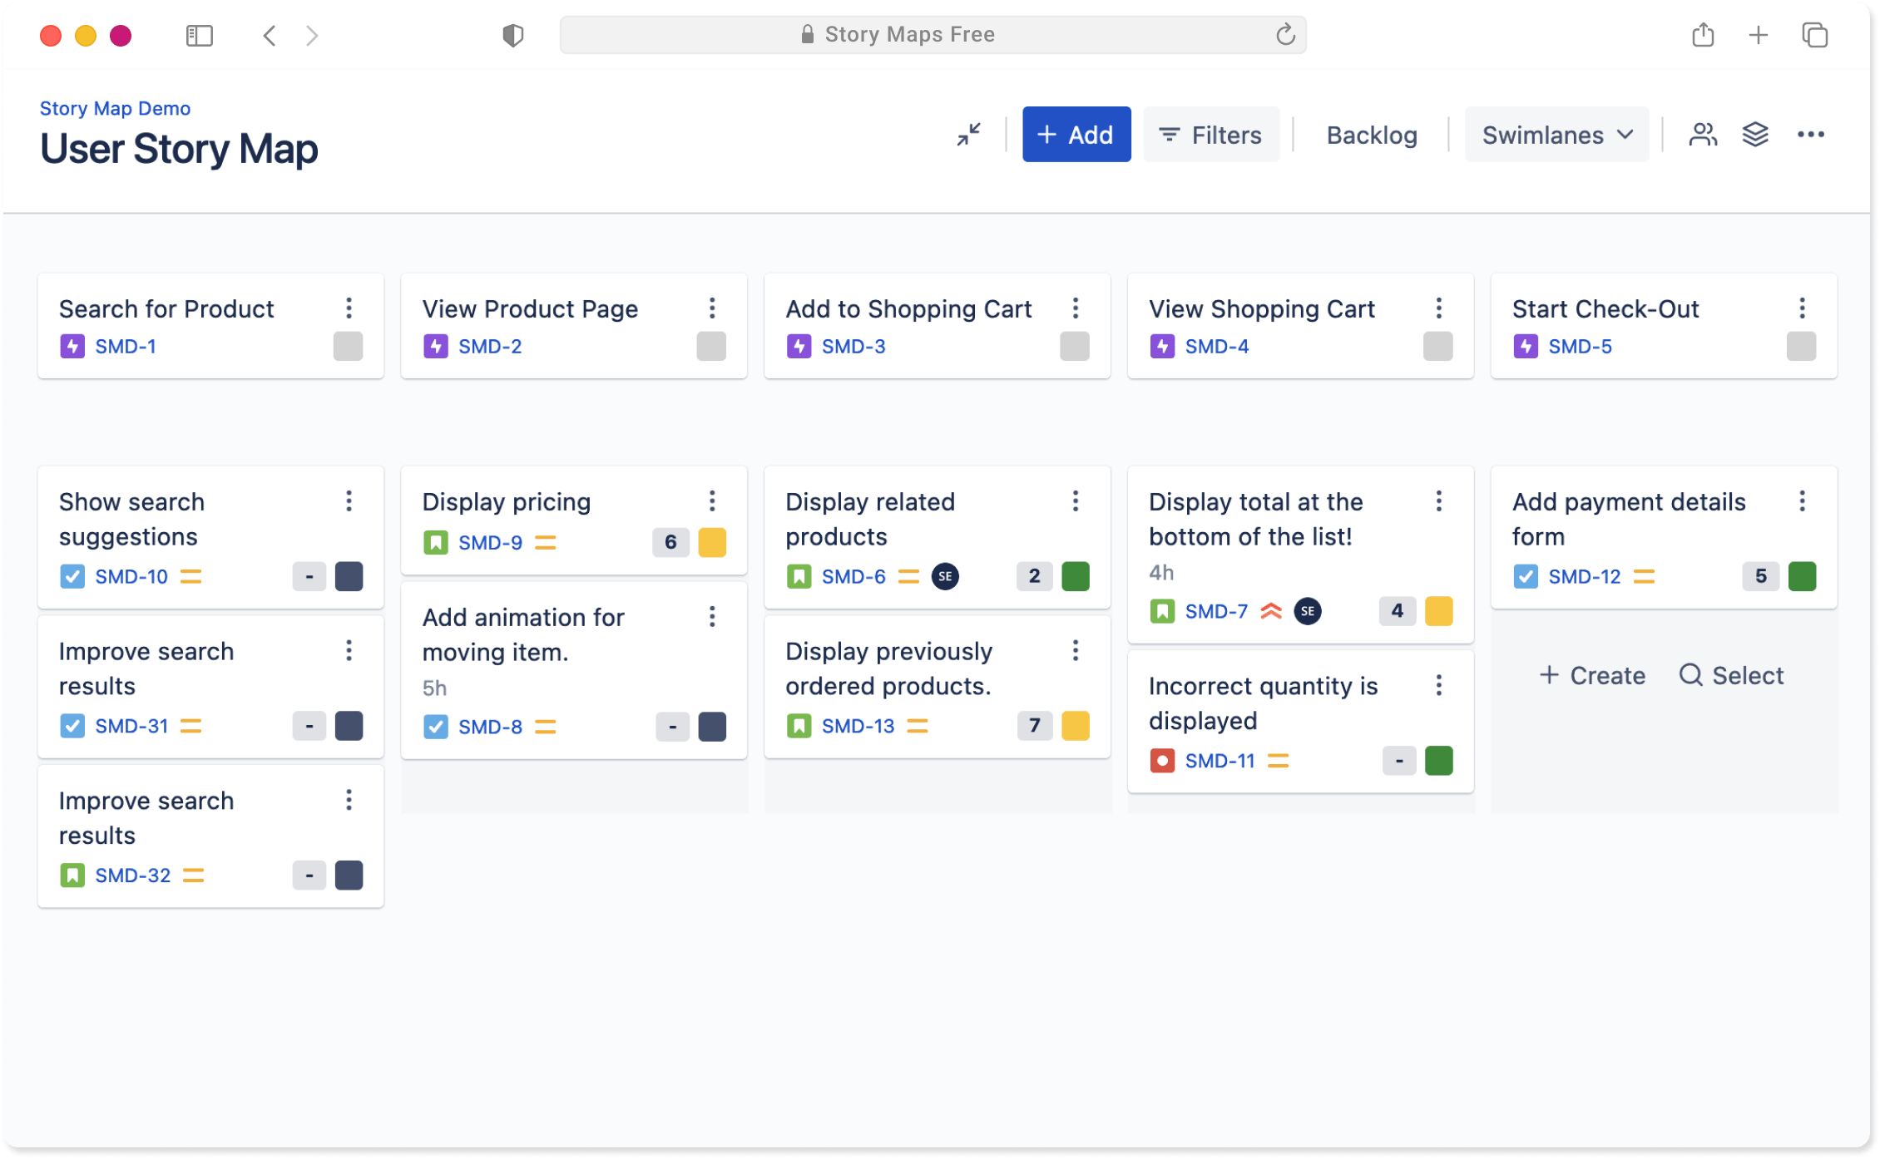Open menu for Add payment details form card
The image size is (1880, 1159).
click(x=1803, y=501)
